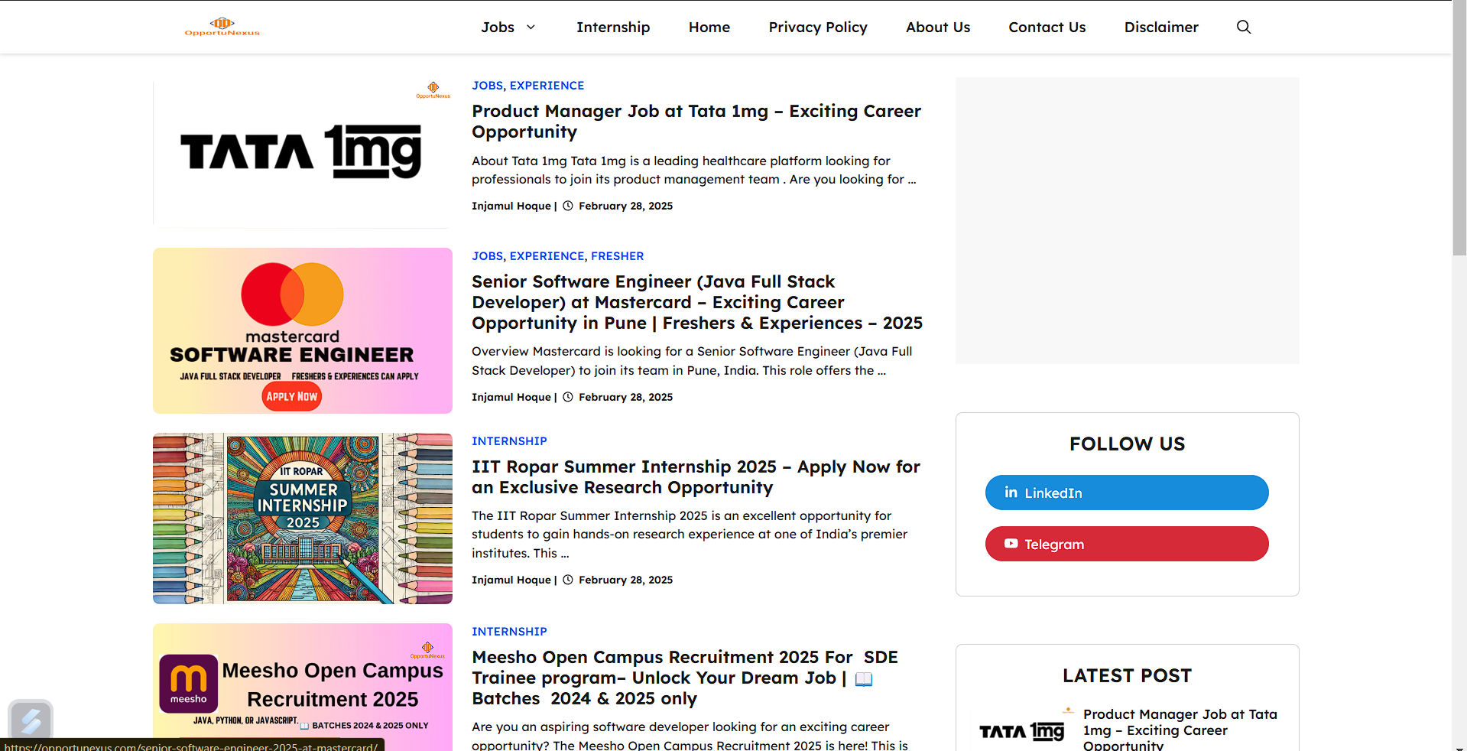Go to Internship menu item

point(613,27)
